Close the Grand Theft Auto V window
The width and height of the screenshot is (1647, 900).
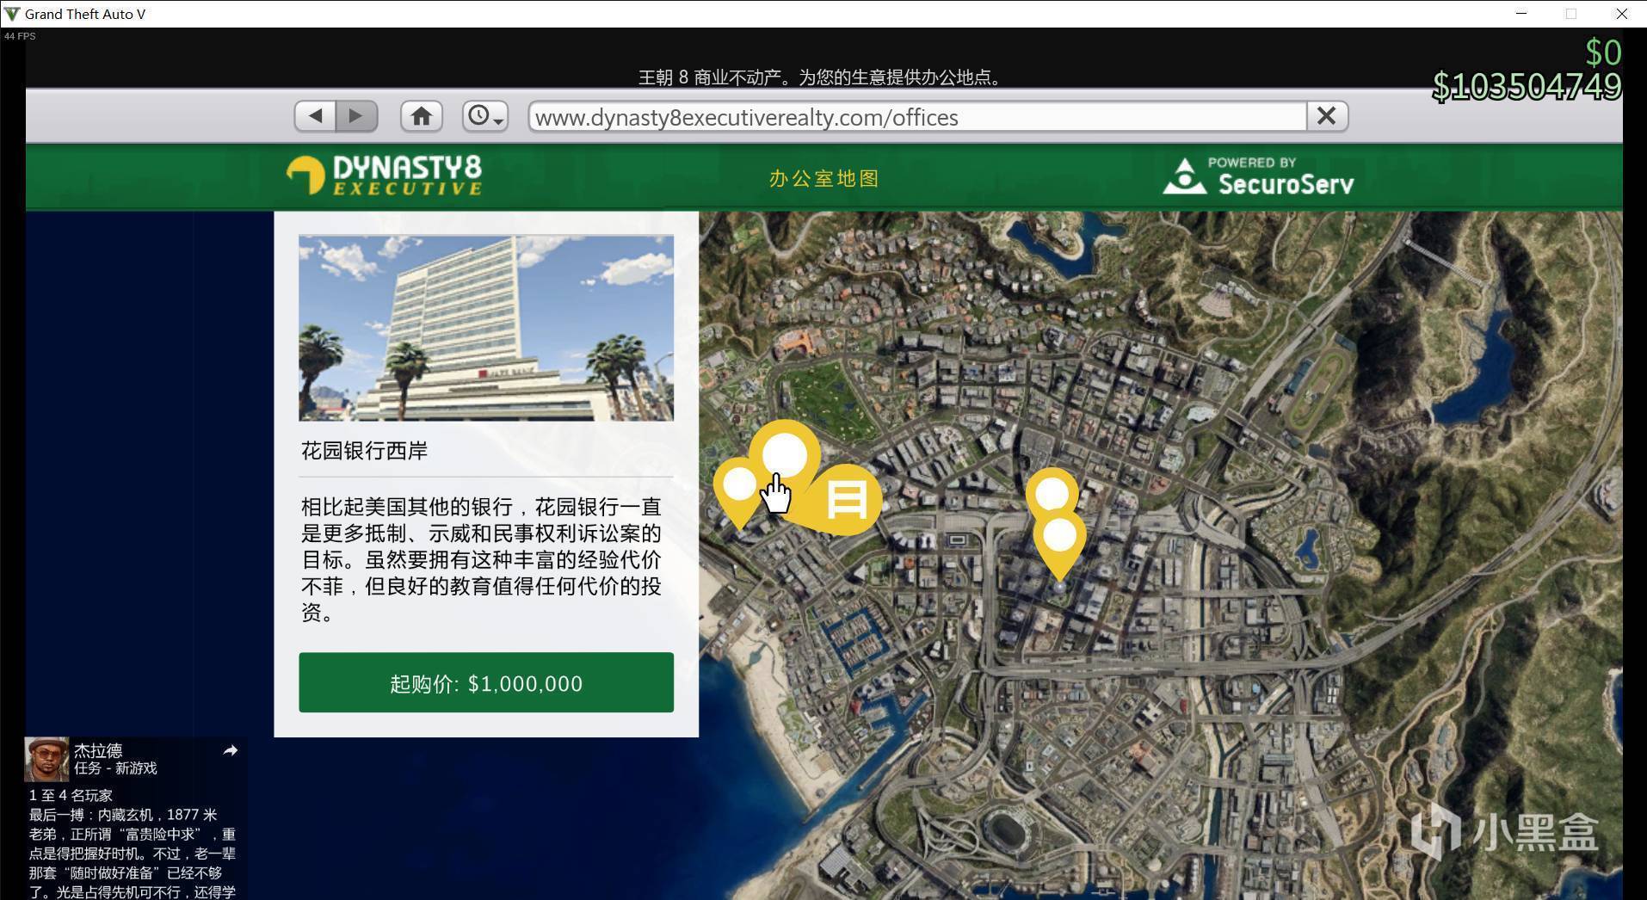[x=1622, y=14]
